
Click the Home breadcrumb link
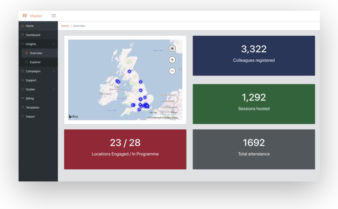point(65,26)
